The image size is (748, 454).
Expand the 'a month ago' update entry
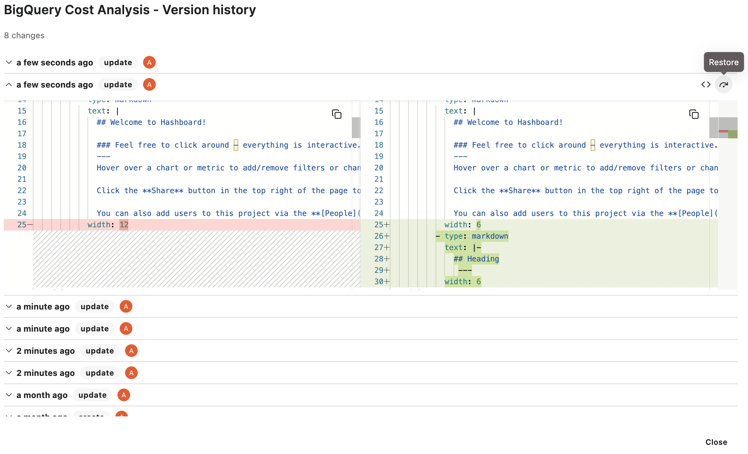pos(9,395)
